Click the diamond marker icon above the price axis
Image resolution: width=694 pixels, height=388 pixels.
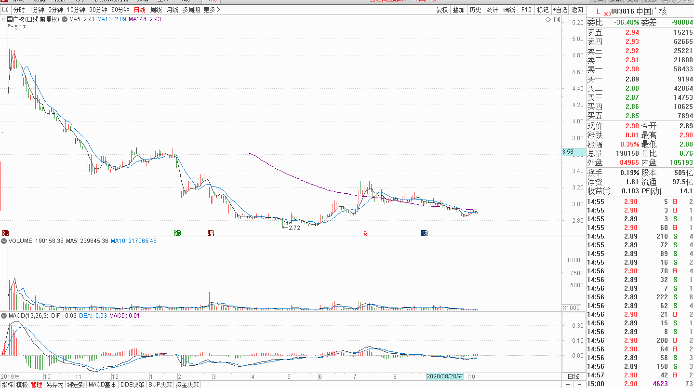click(548, 20)
